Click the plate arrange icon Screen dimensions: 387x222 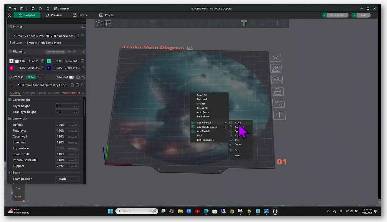click(277, 80)
